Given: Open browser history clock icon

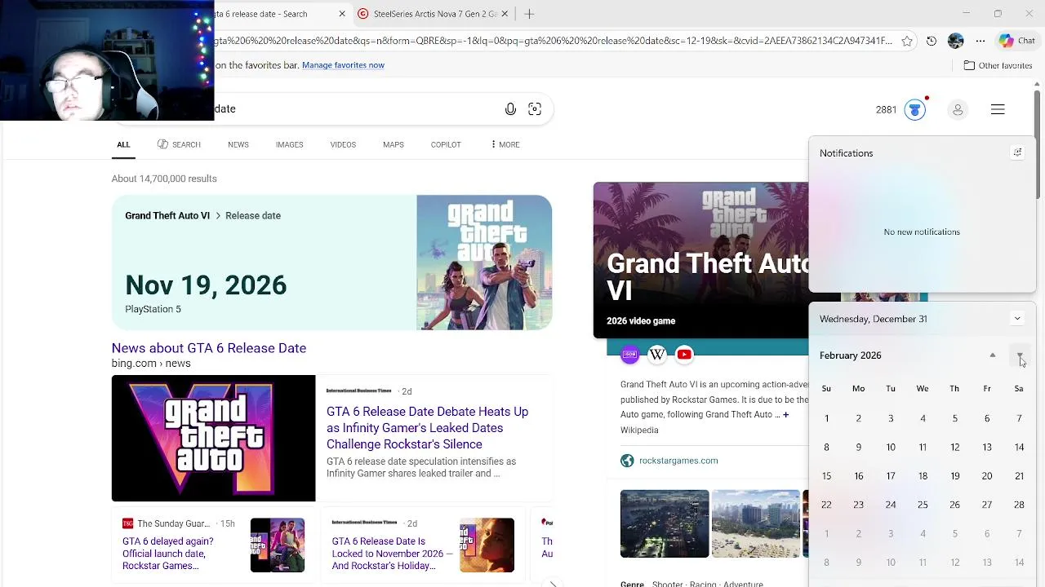Looking at the screenshot, I should (932, 41).
